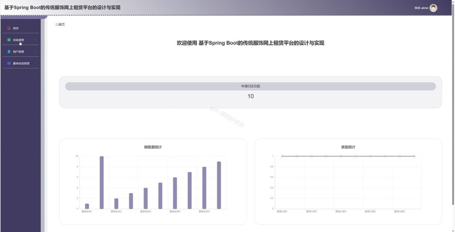This screenshot has width=455, height=232.
Task: Click the last point on 类型统计 line
Action: click(x=414, y=156)
